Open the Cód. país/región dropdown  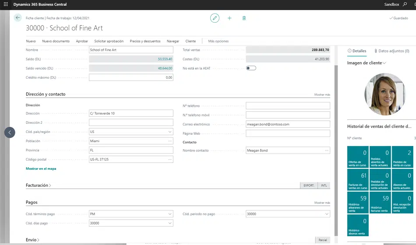[x=170, y=132]
